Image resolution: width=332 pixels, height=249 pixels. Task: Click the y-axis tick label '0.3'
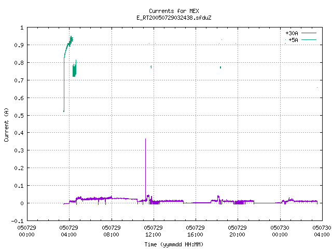coord(19,150)
